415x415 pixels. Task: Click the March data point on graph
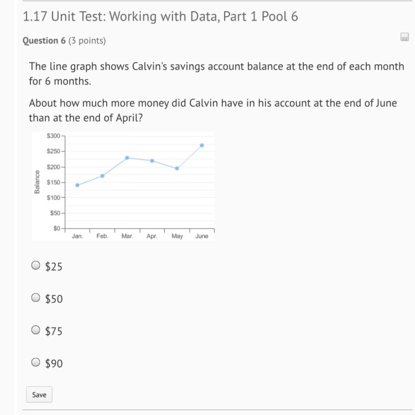click(x=127, y=158)
